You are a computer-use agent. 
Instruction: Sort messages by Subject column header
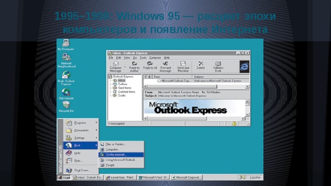coord(221,76)
